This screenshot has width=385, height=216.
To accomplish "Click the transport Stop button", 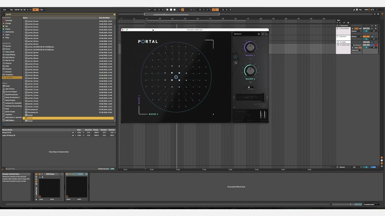I will click(171, 10).
